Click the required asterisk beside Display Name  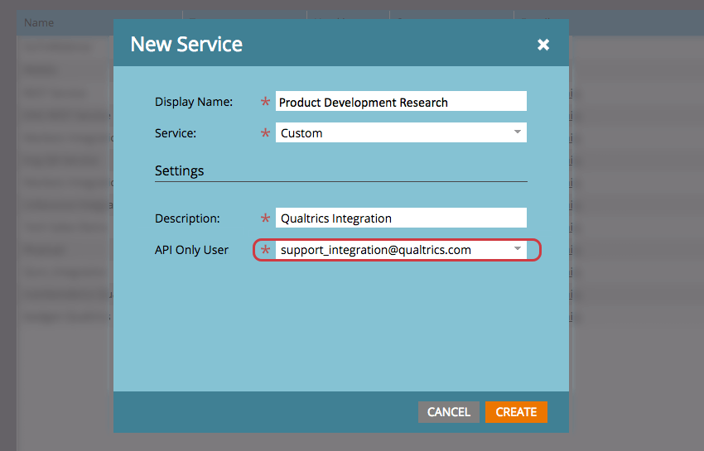[x=266, y=103]
